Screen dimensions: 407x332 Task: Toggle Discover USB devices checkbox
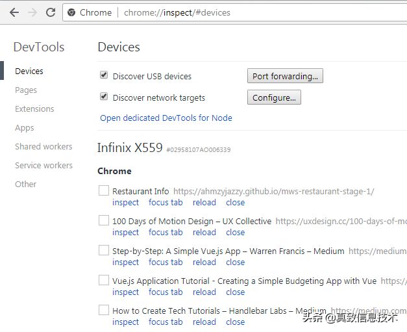[x=104, y=75]
